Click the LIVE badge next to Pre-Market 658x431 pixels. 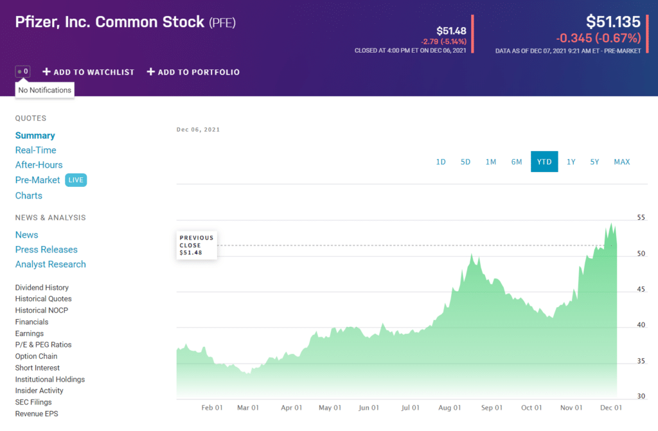click(x=76, y=180)
